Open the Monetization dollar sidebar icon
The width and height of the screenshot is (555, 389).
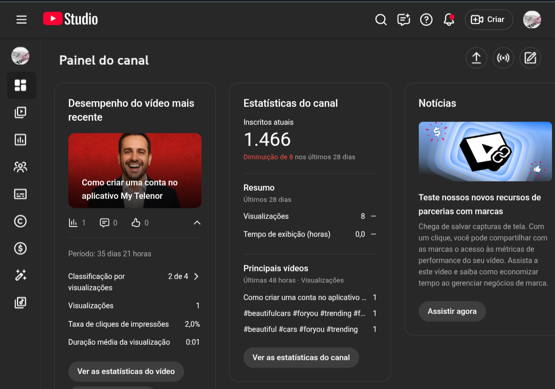click(21, 248)
